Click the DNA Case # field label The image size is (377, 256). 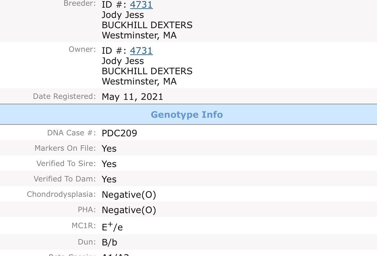pos(71,133)
